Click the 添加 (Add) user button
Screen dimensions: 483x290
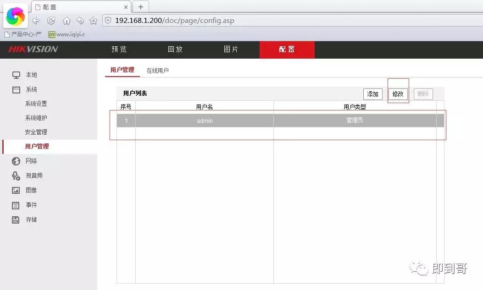(x=372, y=94)
